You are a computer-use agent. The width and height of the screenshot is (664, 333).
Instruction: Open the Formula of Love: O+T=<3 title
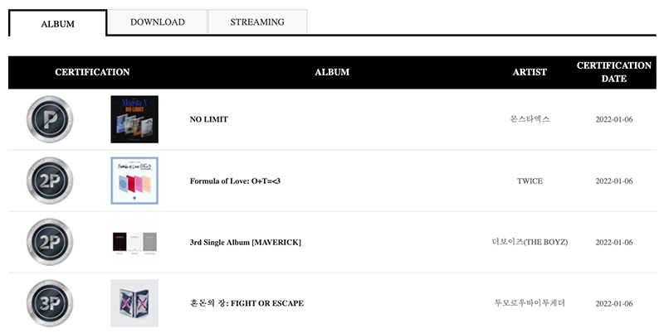[x=235, y=181]
